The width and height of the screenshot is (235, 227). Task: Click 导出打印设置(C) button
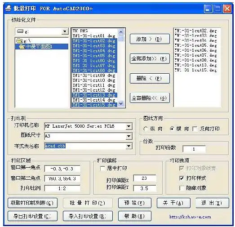point(32,216)
